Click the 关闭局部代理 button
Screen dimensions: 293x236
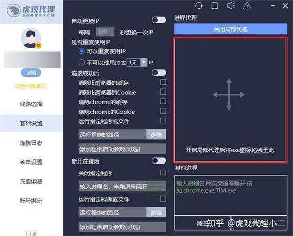click(231, 29)
